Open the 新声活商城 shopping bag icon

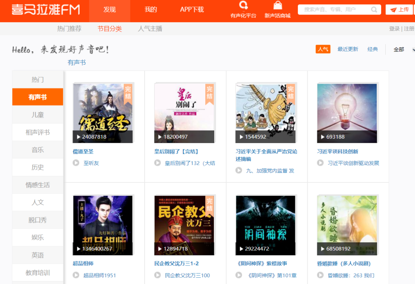point(277,5)
